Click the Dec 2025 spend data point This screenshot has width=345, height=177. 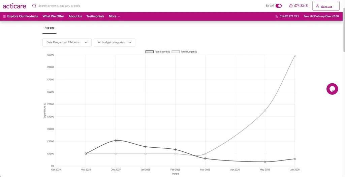116,141
